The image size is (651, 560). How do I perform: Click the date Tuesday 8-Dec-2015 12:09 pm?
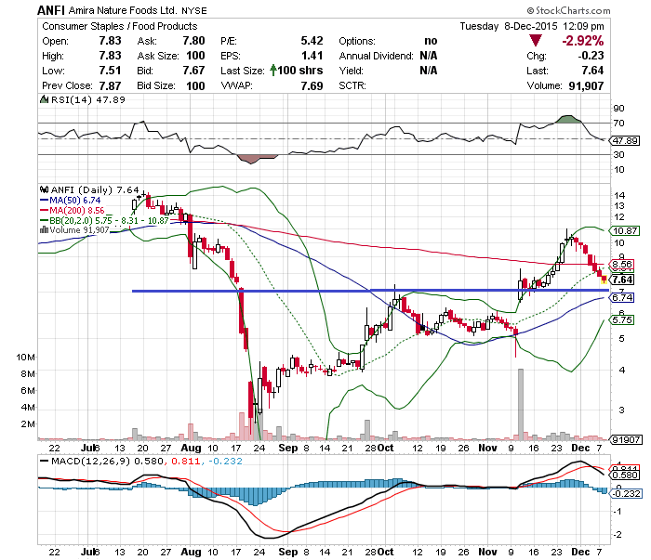532,26
